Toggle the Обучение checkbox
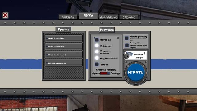Screen dimensions: 197x111 click(x=97, y=40)
